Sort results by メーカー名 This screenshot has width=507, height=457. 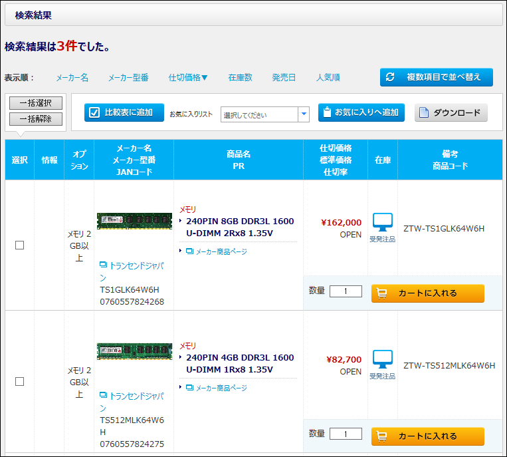click(x=72, y=78)
